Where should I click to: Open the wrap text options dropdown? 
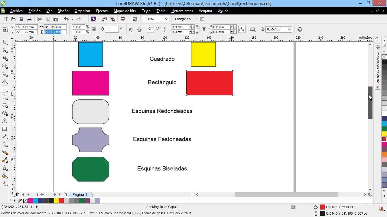pyautogui.click(x=252, y=29)
